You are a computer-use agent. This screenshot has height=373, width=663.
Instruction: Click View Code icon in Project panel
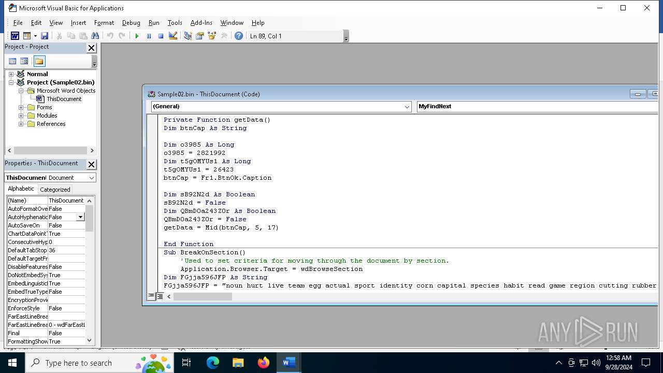[x=12, y=61]
